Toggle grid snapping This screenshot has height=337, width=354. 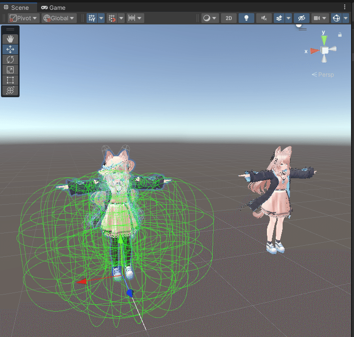[112, 18]
